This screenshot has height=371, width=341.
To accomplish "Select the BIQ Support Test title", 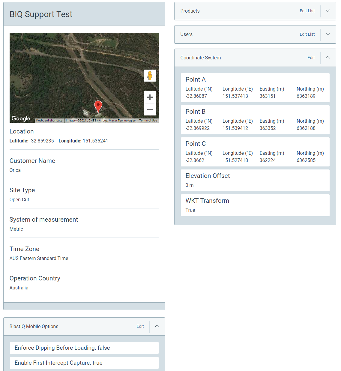I will [x=41, y=14].
